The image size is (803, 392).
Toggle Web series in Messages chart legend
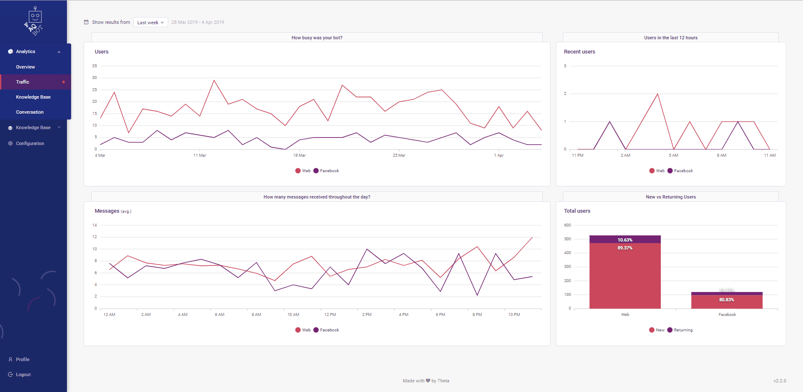coord(303,330)
